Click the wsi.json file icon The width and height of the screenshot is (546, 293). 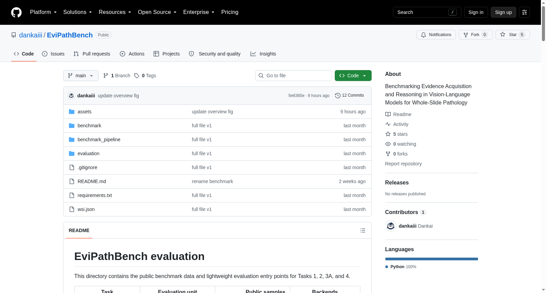pyautogui.click(x=72, y=209)
